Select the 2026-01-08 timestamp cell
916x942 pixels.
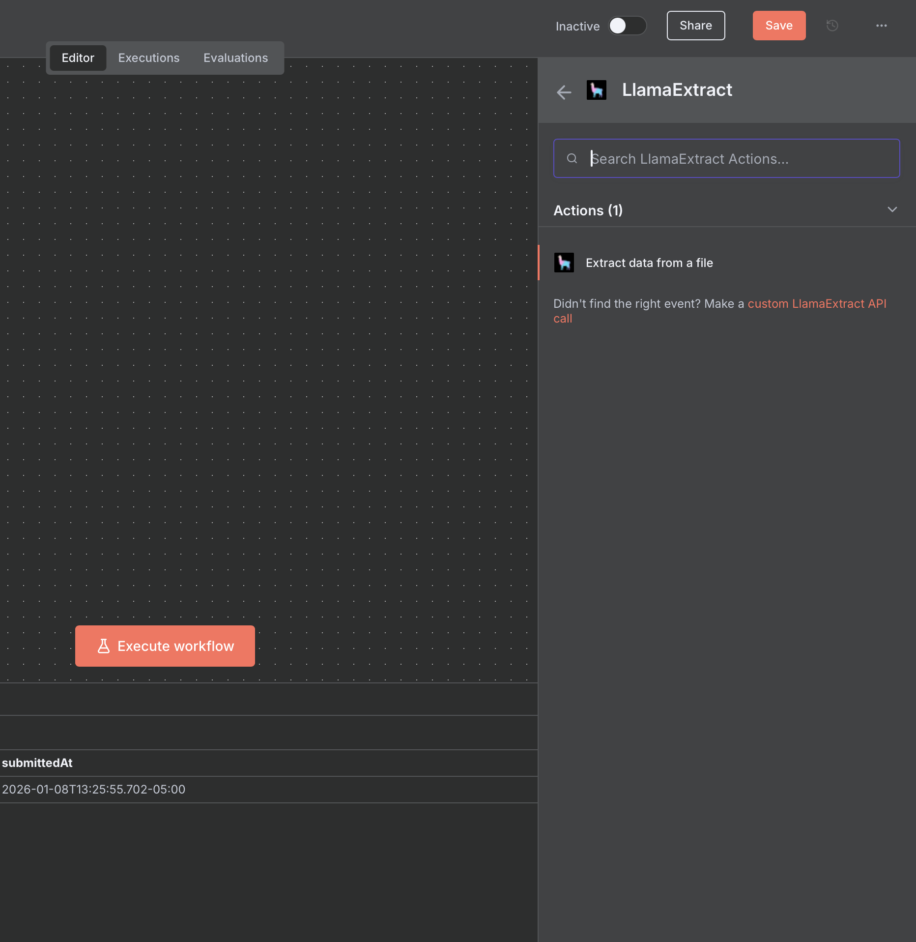(93, 790)
